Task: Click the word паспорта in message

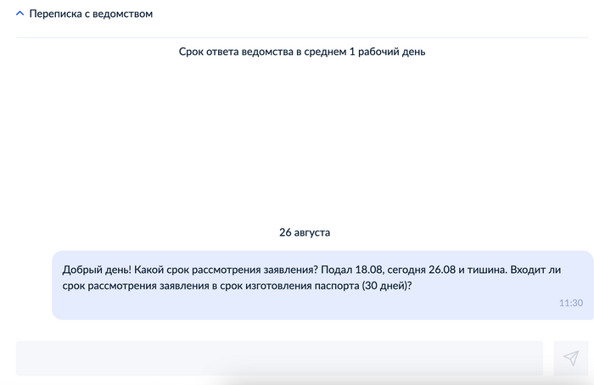Action: pos(335,285)
